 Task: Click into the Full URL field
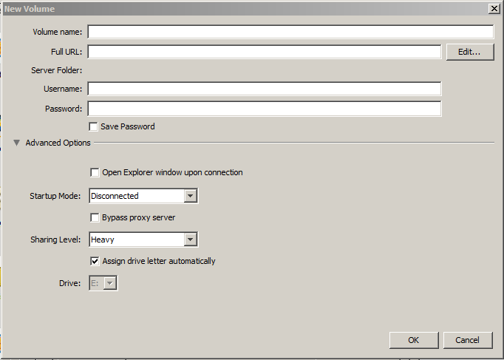(x=264, y=52)
